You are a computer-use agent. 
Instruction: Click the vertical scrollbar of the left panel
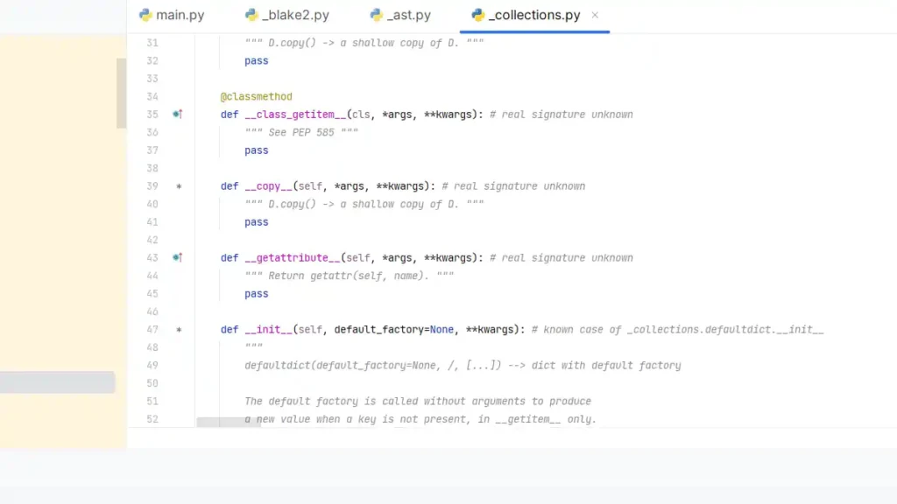tap(121, 93)
